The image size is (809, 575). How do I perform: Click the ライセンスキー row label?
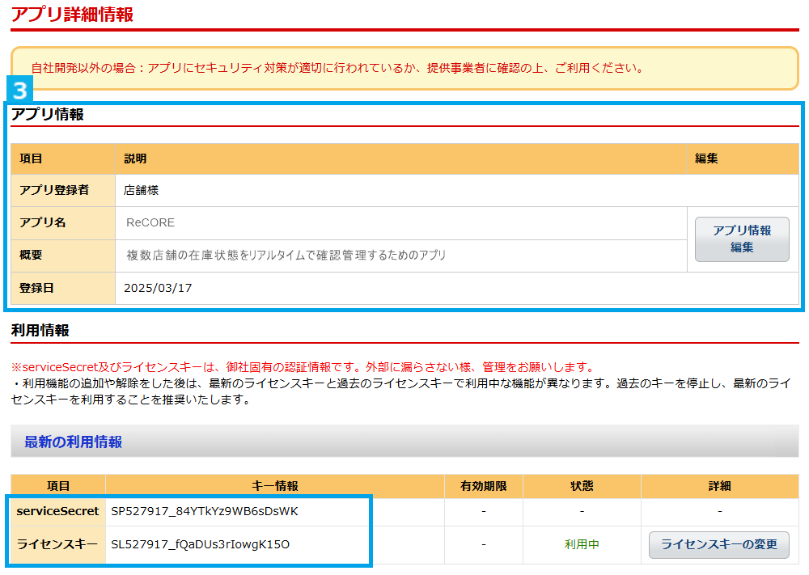click(x=57, y=544)
